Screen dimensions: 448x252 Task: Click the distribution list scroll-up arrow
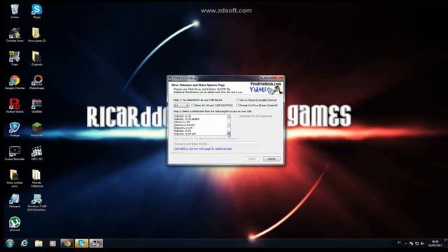tap(229, 117)
